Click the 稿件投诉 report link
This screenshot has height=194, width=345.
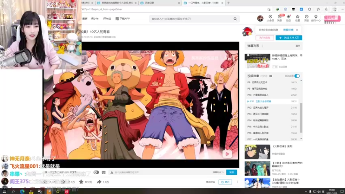point(210,182)
